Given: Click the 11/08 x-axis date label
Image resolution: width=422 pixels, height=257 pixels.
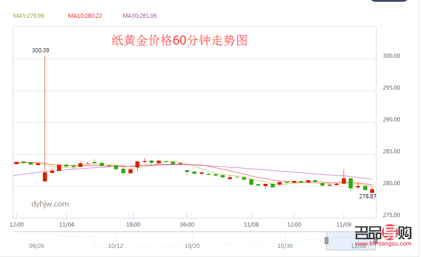Looking at the screenshot, I should [252, 225].
